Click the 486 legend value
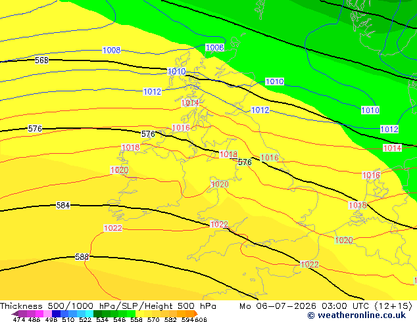Image resolution: width=417 pixels, height=322 pixels. (x=34, y=319)
